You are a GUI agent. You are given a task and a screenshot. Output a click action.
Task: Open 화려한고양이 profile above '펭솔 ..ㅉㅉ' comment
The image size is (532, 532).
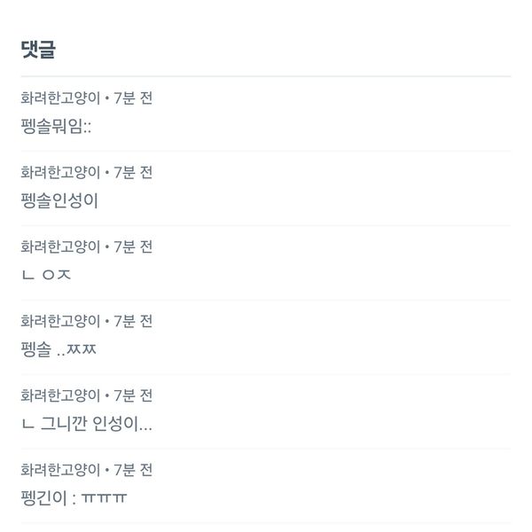point(60,321)
